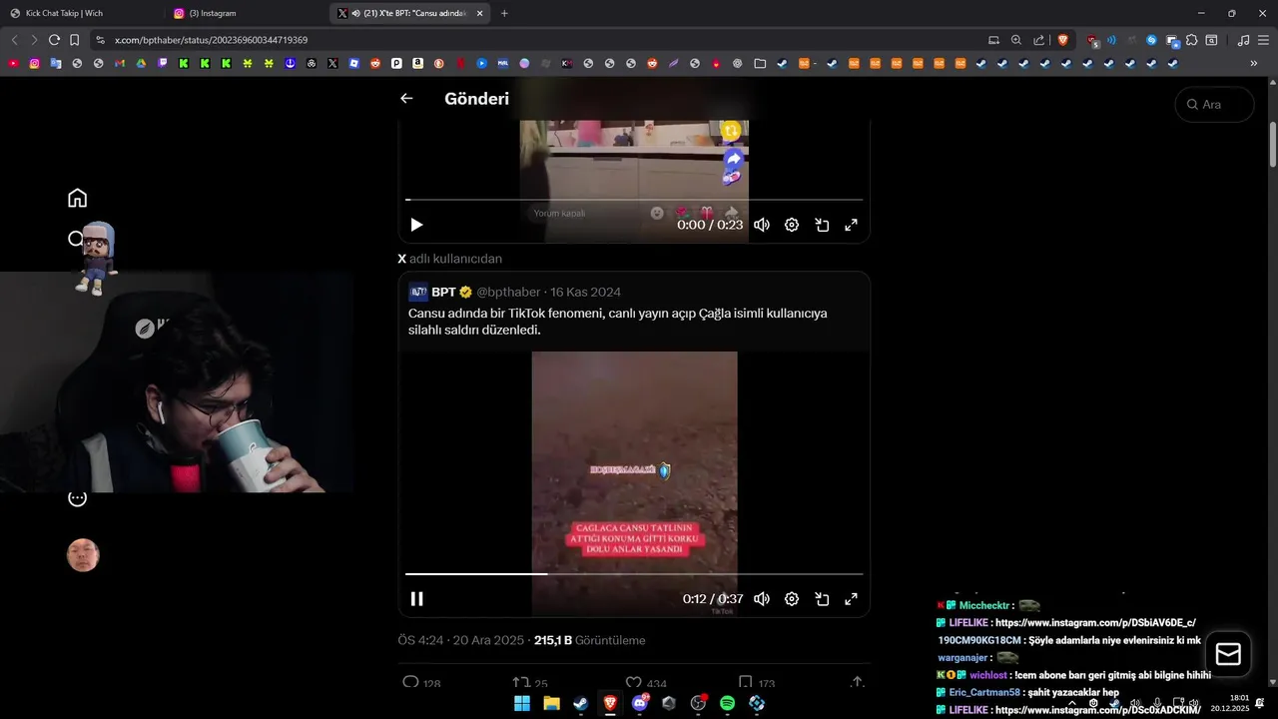Click username Eric_Cartman58 in chat
1278x719 pixels.
click(984, 692)
